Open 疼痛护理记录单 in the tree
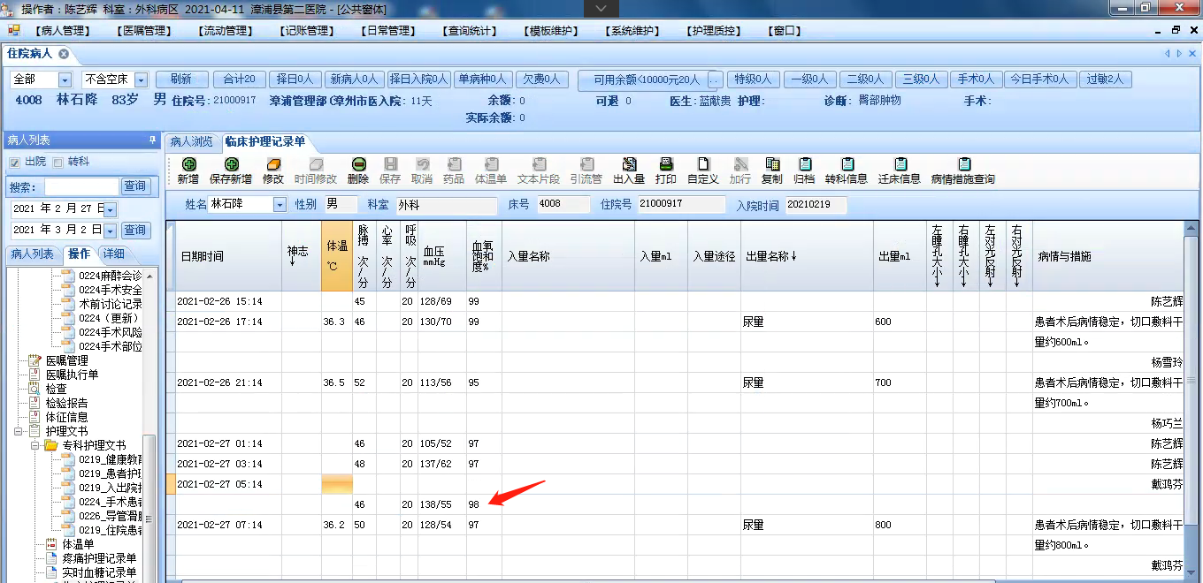1203x583 pixels. point(99,559)
